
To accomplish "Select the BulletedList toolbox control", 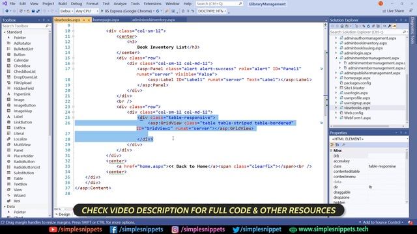I will pos(23,49).
